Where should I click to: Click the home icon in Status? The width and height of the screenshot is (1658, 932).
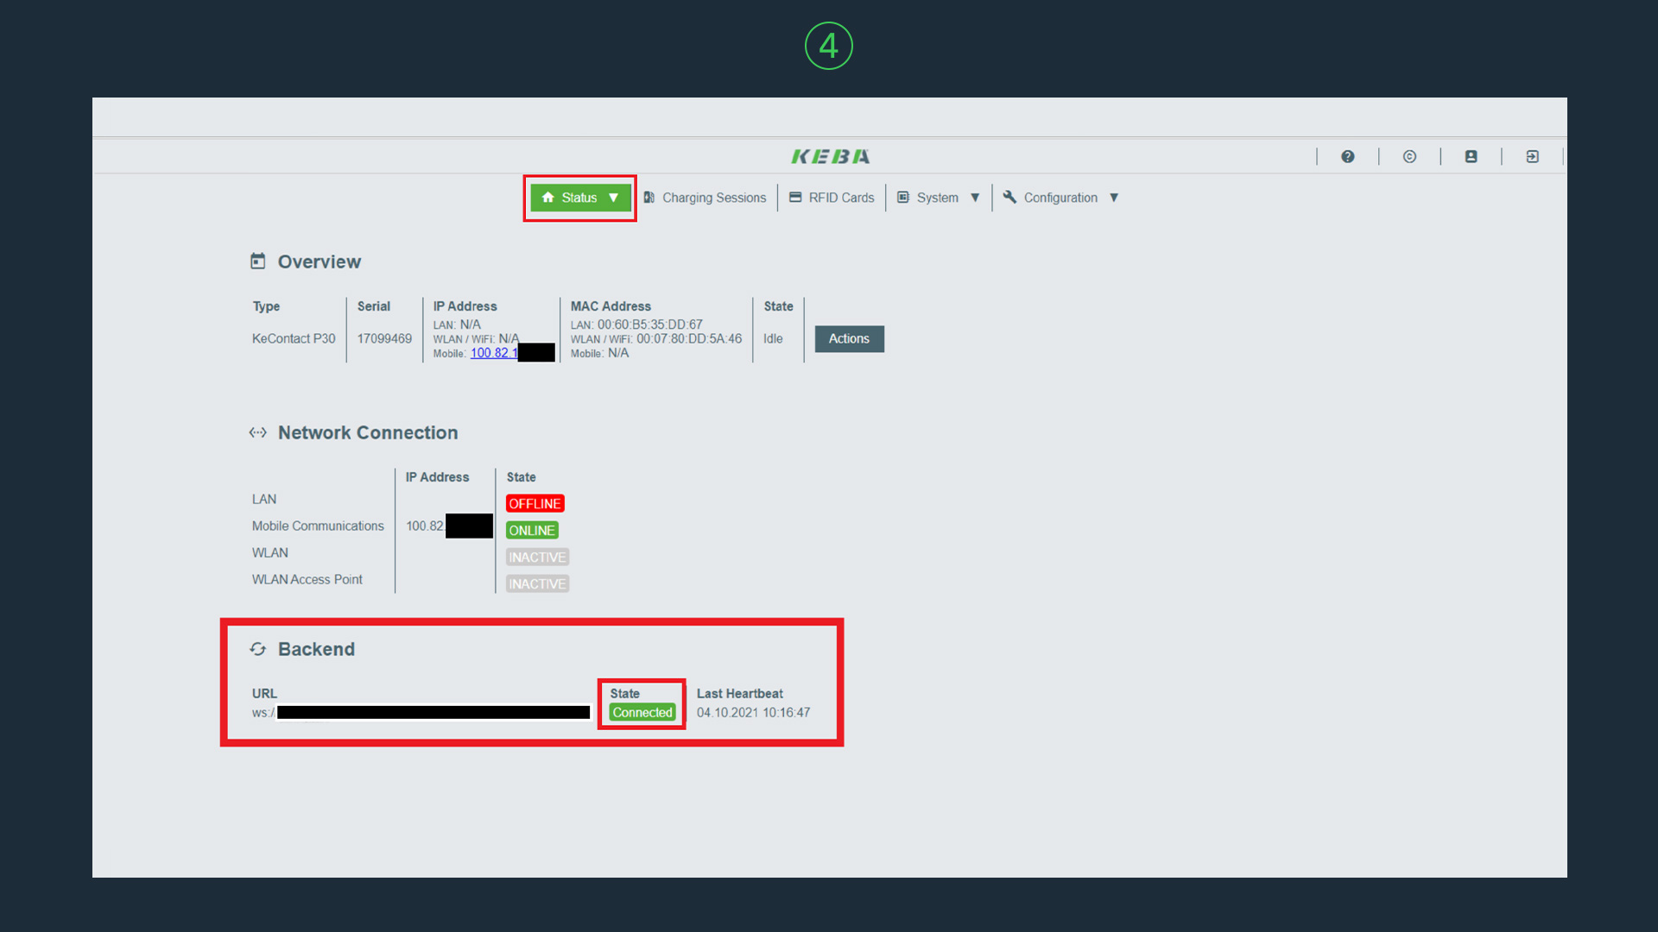(x=547, y=198)
